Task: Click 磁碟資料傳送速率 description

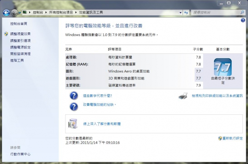Action: (x=122, y=85)
